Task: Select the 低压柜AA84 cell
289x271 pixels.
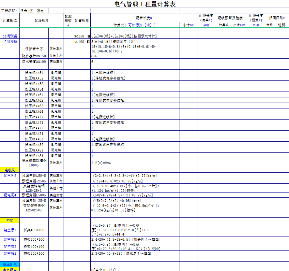Action: 34,156
